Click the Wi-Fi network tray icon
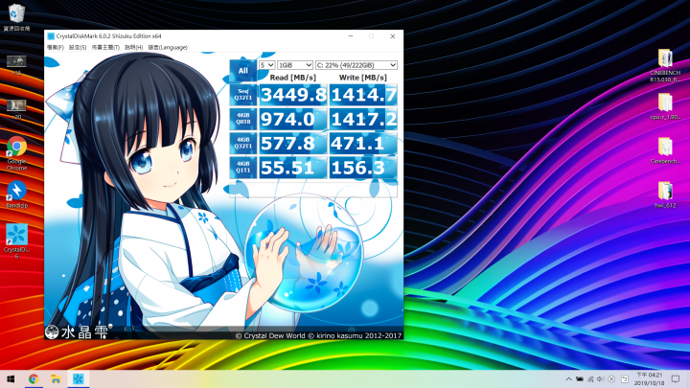Image resolution: width=690 pixels, height=388 pixels. 590,378
